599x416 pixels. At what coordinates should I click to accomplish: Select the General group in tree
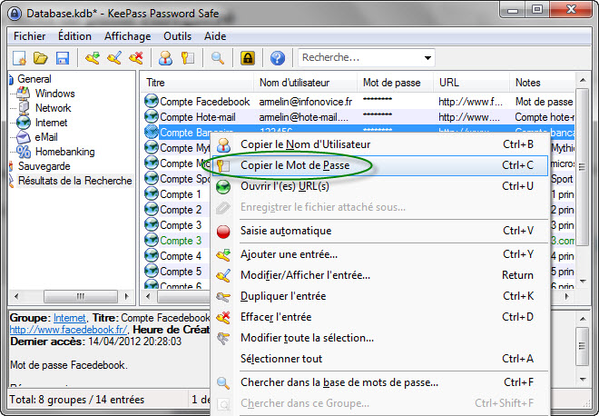34,79
